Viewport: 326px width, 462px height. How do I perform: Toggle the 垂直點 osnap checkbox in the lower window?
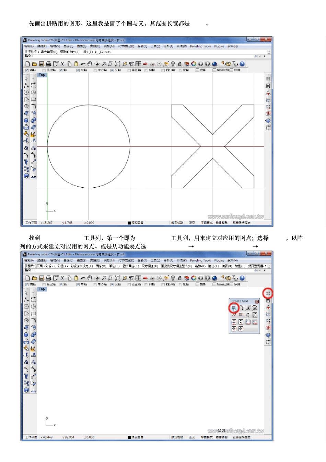(x=129, y=284)
